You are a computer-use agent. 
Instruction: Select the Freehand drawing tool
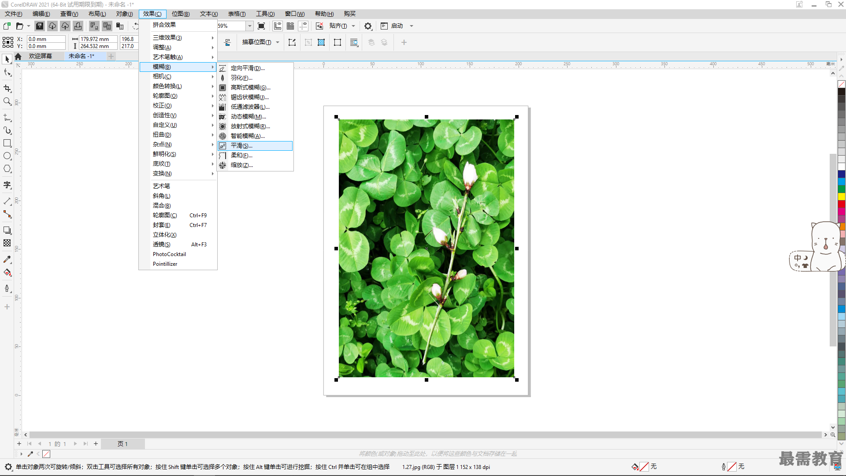point(7,118)
